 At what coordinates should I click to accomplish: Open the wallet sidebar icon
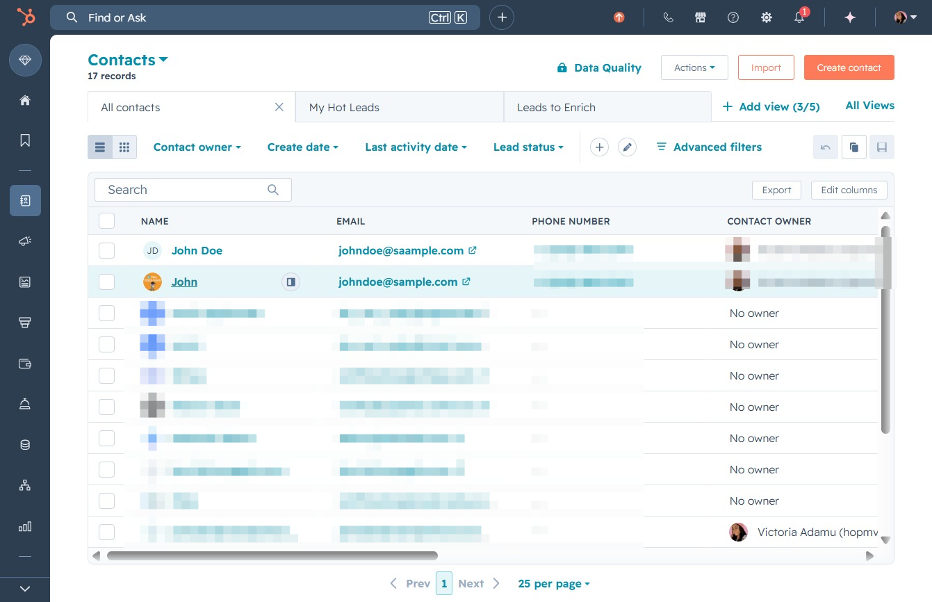click(x=25, y=364)
